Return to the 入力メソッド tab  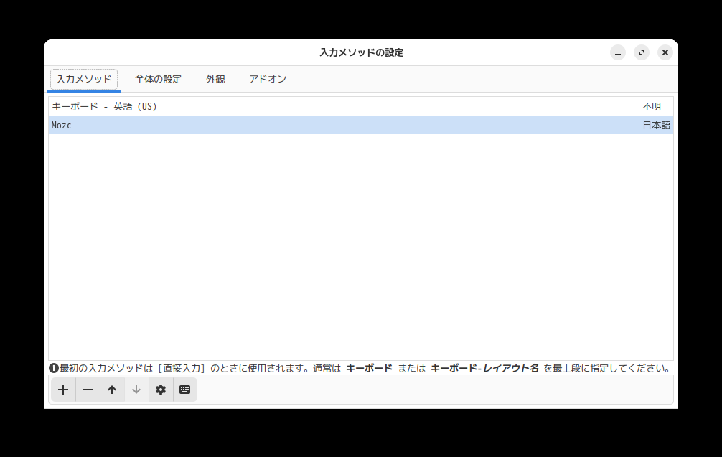[x=83, y=79]
